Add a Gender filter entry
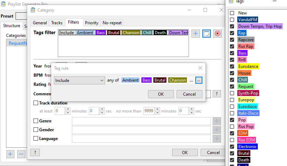287x166 pixels. point(217,130)
